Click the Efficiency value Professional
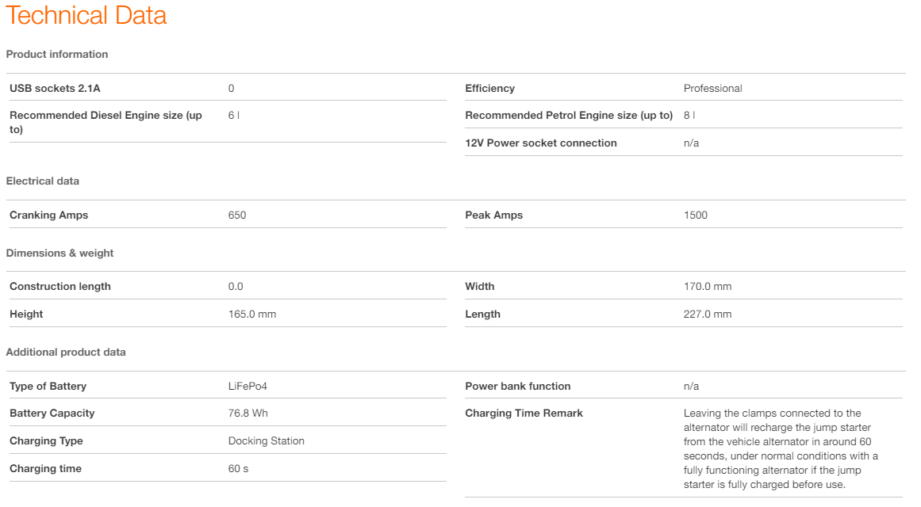921x507 pixels. [712, 89]
